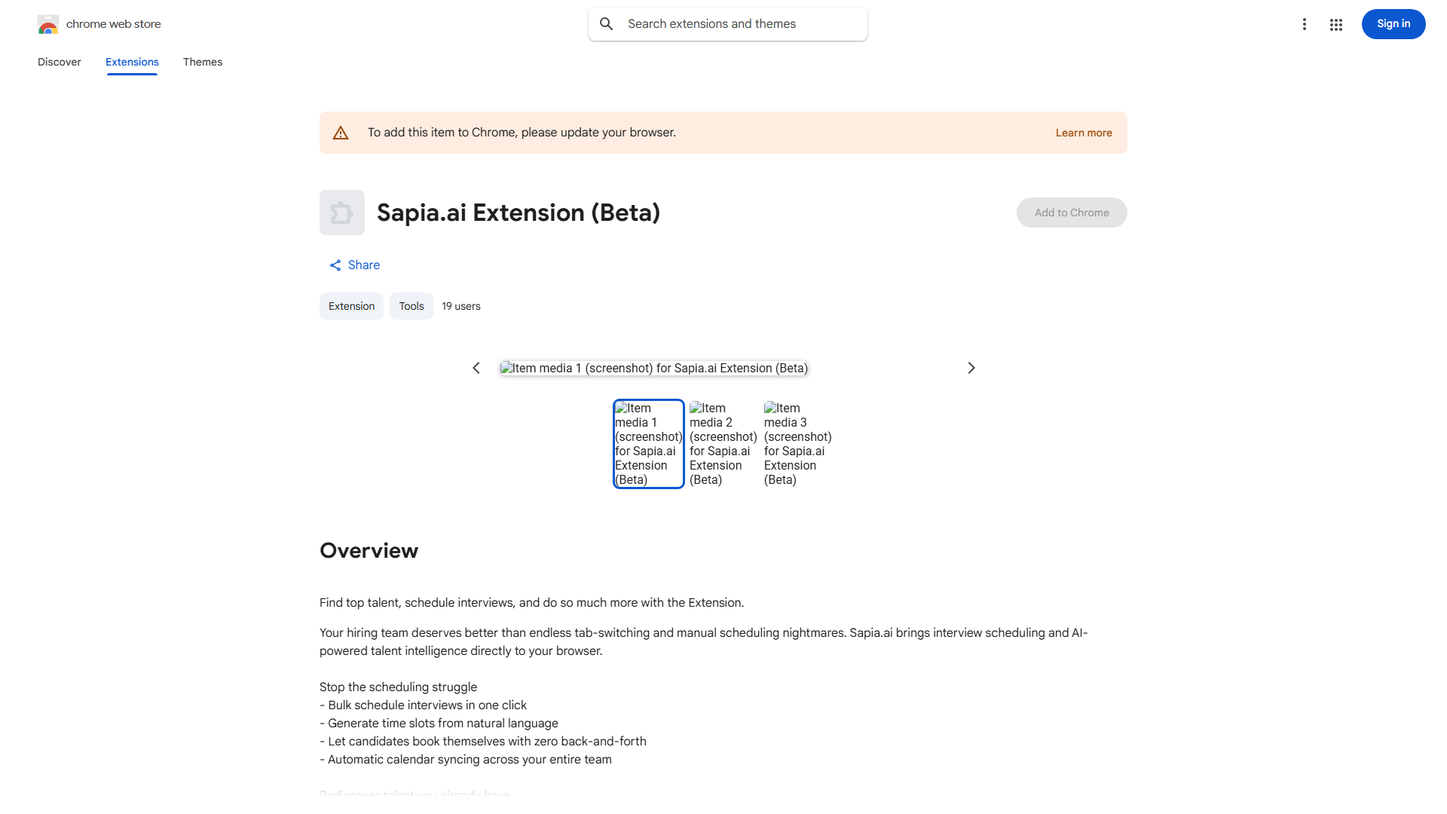Click the Share icon next to Sapia.ai
This screenshot has height=814, width=1447.
335,265
